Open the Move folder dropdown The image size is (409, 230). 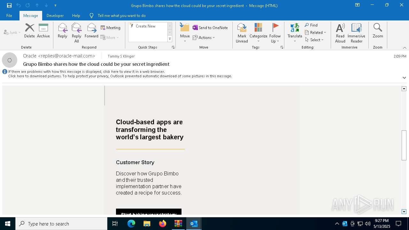pyautogui.click(x=185, y=33)
